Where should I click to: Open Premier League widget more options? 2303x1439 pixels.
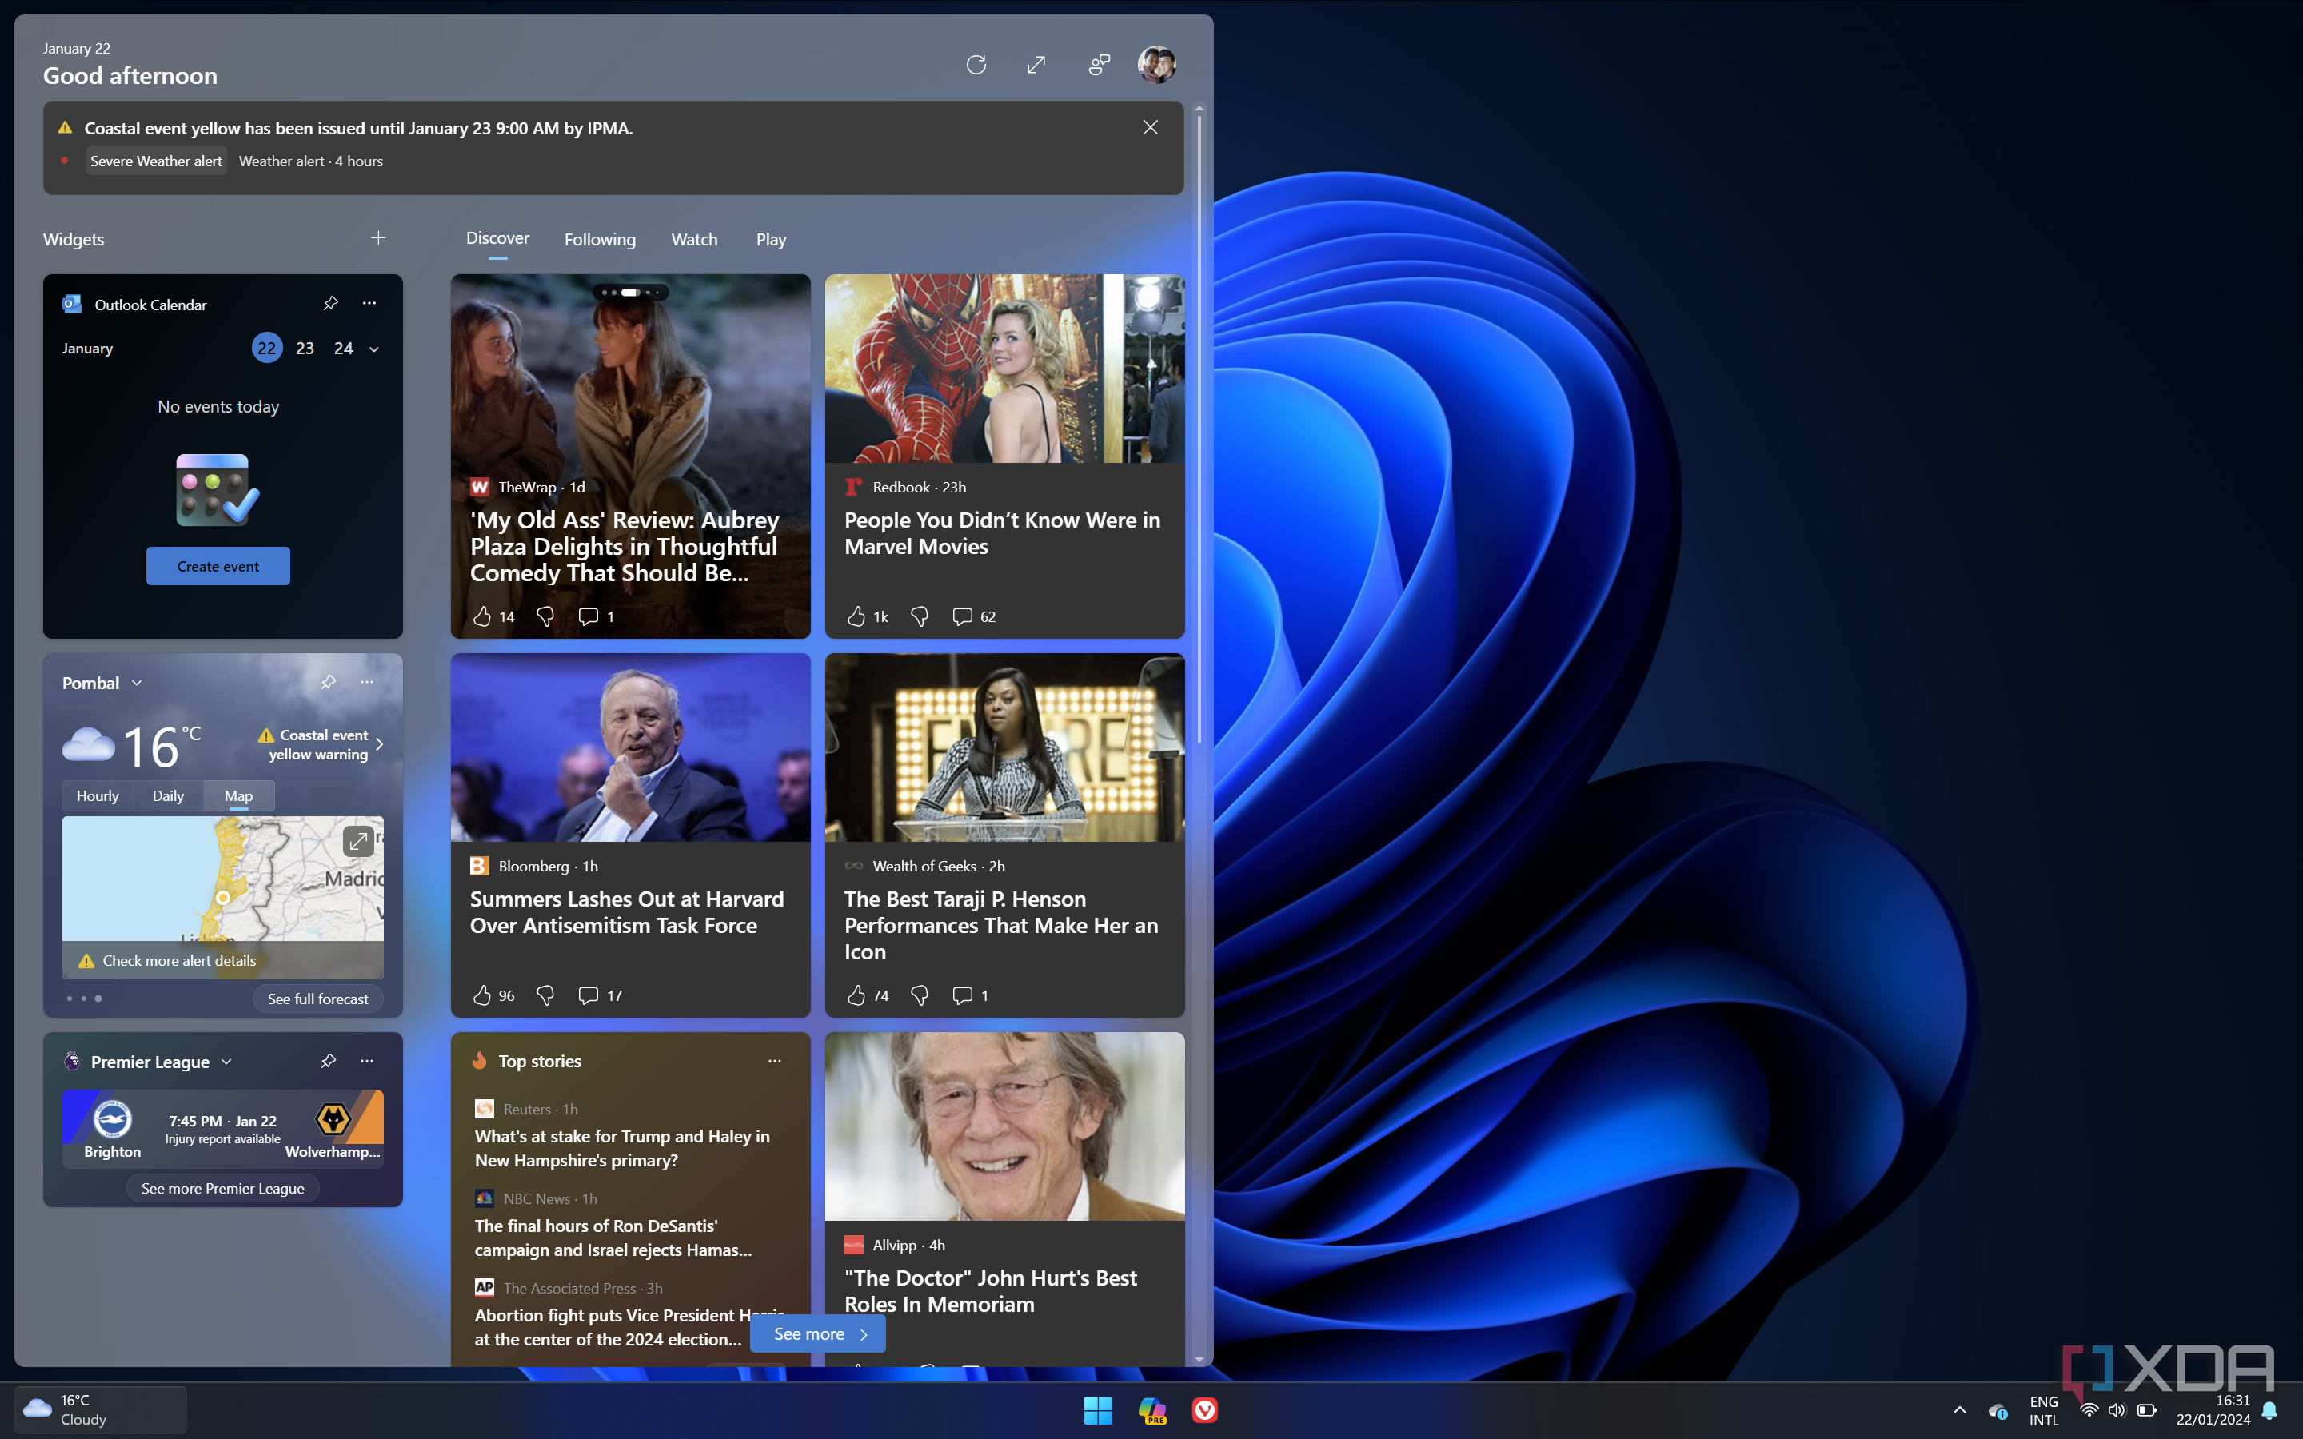(366, 1060)
